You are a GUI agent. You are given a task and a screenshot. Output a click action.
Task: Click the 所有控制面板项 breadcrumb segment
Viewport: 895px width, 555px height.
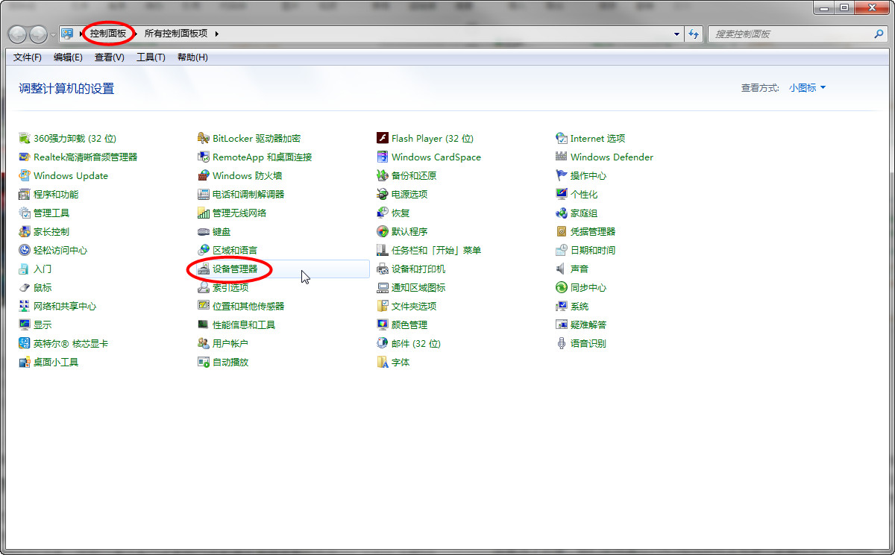[x=176, y=34]
